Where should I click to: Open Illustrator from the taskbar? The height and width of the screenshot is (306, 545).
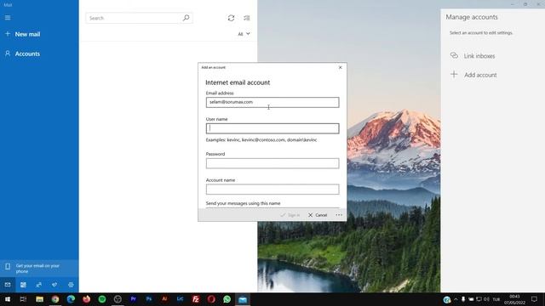click(x=164, y=299)
